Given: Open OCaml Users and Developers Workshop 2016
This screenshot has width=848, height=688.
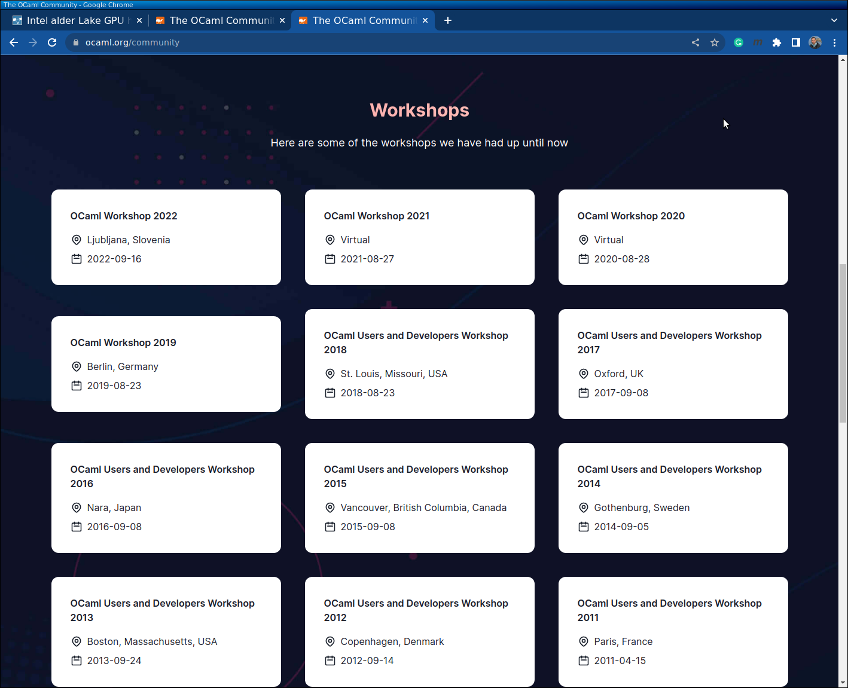Looking at the screenshot, I should 166,498.
